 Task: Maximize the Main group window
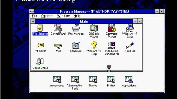140,21
